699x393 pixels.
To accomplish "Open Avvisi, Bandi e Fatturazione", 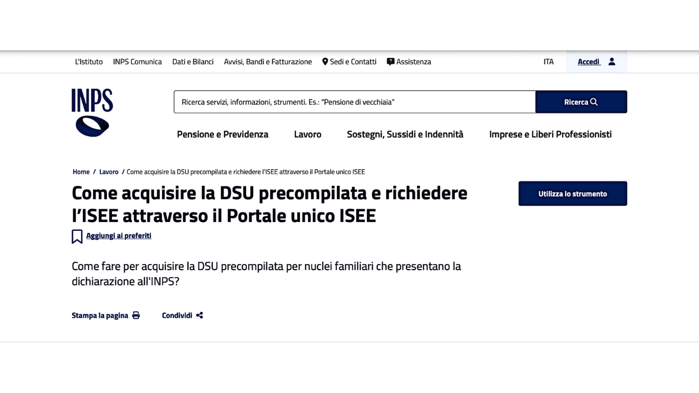I will (x=268, y=61).
